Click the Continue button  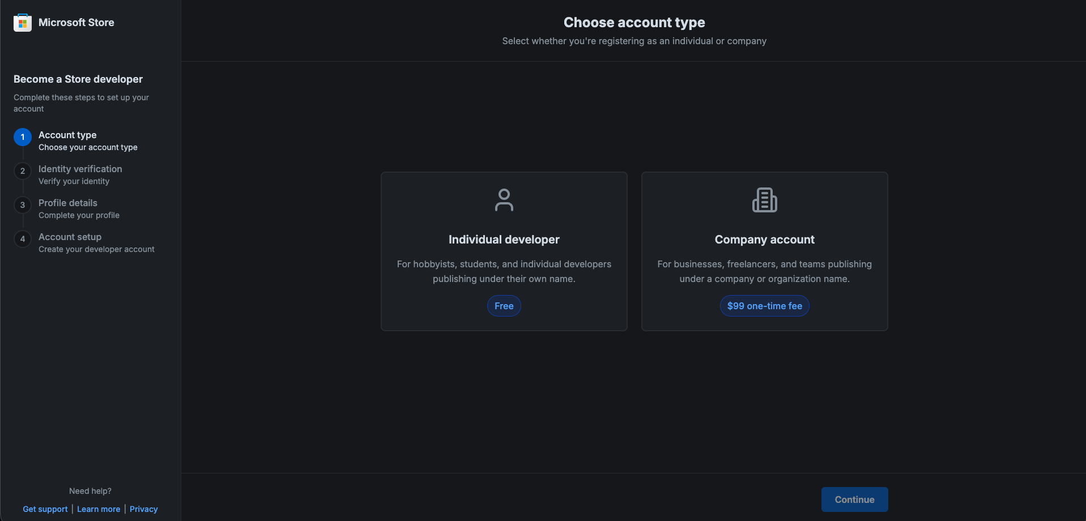click(855, 499)
